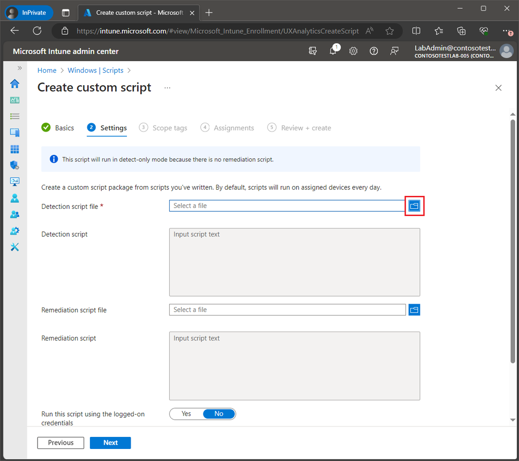Open a new browser tab
The width and height of the screenshot is (519, 461).
(209, 13)
